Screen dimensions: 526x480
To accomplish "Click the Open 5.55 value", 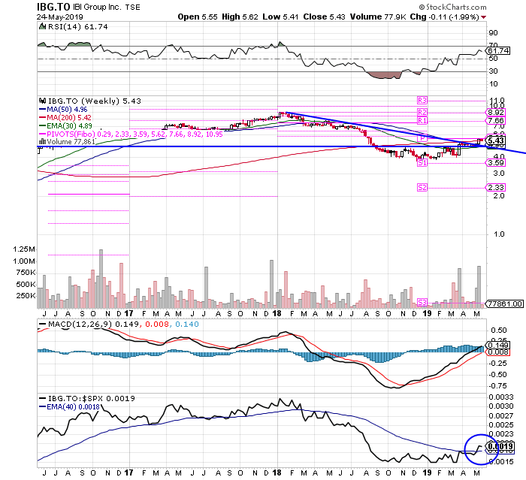I will [x=198, y=17].
